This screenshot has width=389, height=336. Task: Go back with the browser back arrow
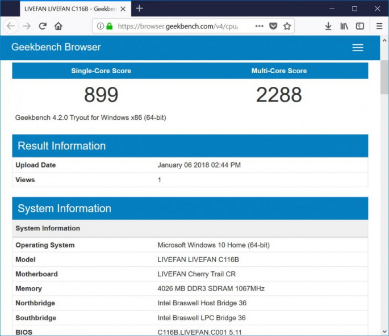[11, 26]
